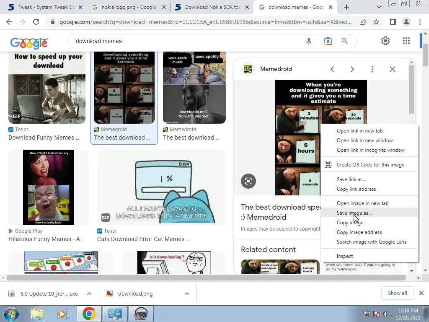Image resolution: width=429 pixels, height=322 pixels.
Task: Show all downloads
Action: coord(397,293)
